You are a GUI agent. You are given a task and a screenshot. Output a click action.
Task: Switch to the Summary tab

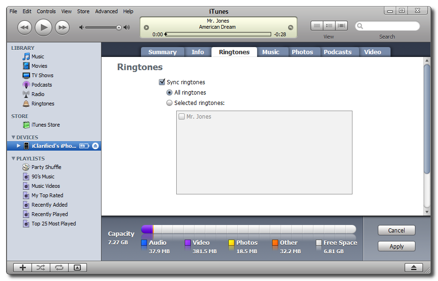point(162,52)
